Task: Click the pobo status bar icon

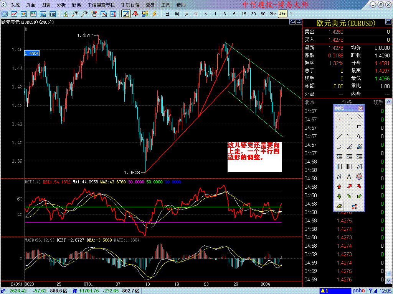Action: 359,291
